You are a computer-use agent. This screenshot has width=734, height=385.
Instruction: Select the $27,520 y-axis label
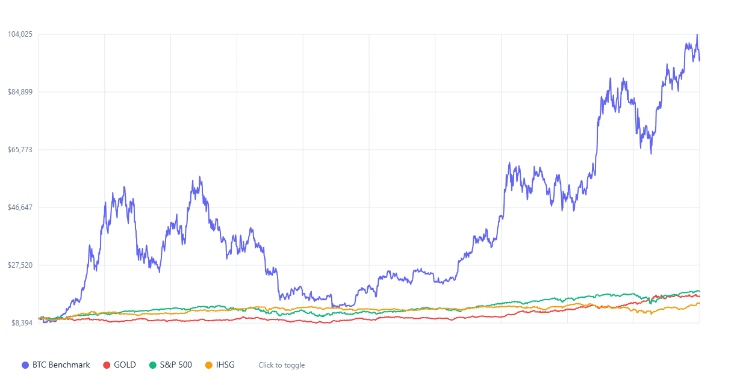point(20,265)
